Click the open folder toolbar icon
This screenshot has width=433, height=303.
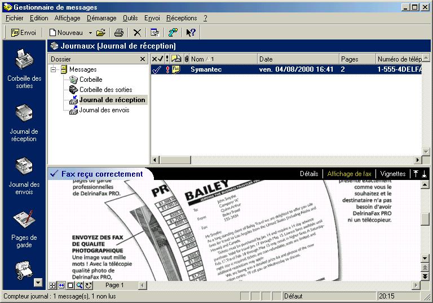(101, 33)
